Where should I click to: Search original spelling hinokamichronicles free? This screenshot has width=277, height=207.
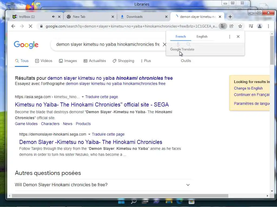tap(116, 84)
